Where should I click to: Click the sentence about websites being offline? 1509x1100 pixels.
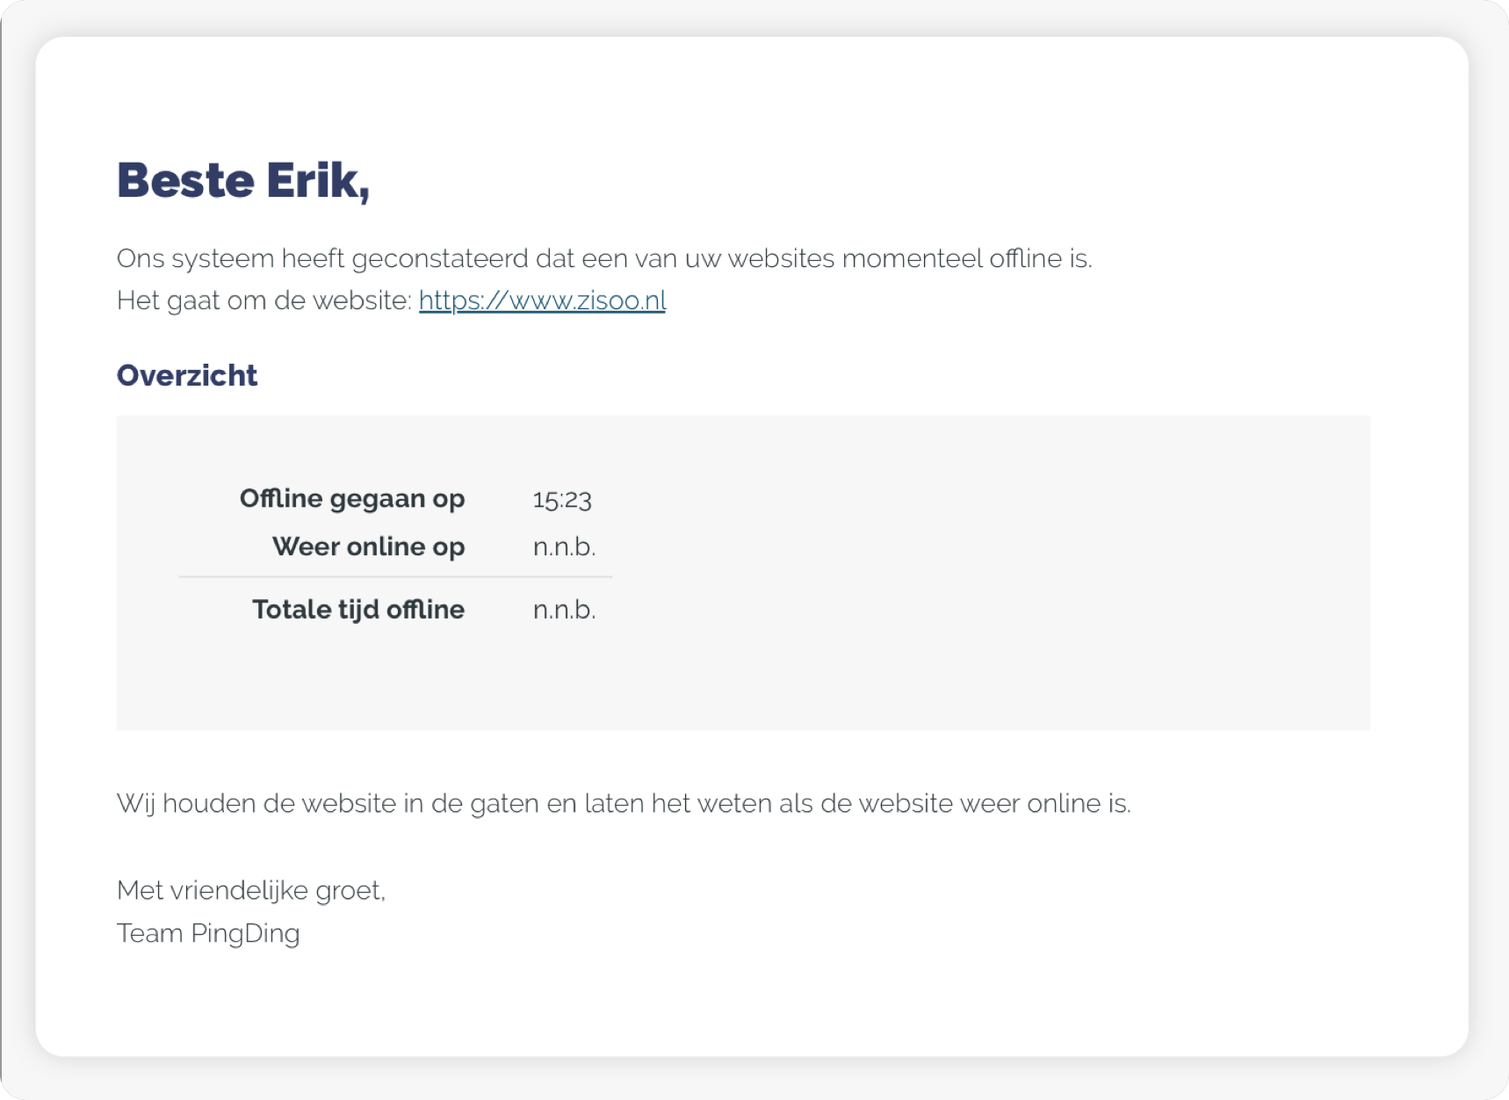603,258
